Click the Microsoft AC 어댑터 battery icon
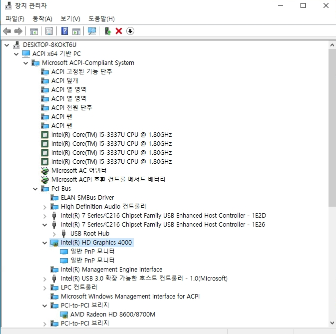This screenshot has height=334, width=336. [45, 171]
